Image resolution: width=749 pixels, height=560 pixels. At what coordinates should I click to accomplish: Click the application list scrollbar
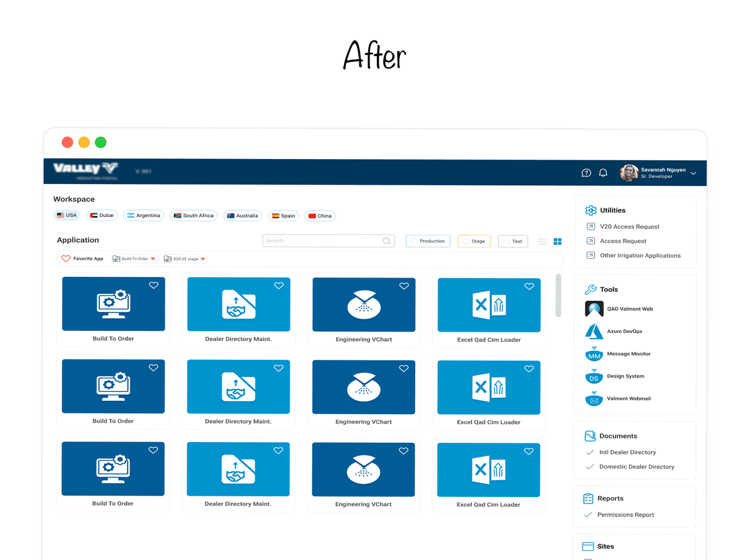click(x=559, y=296)
